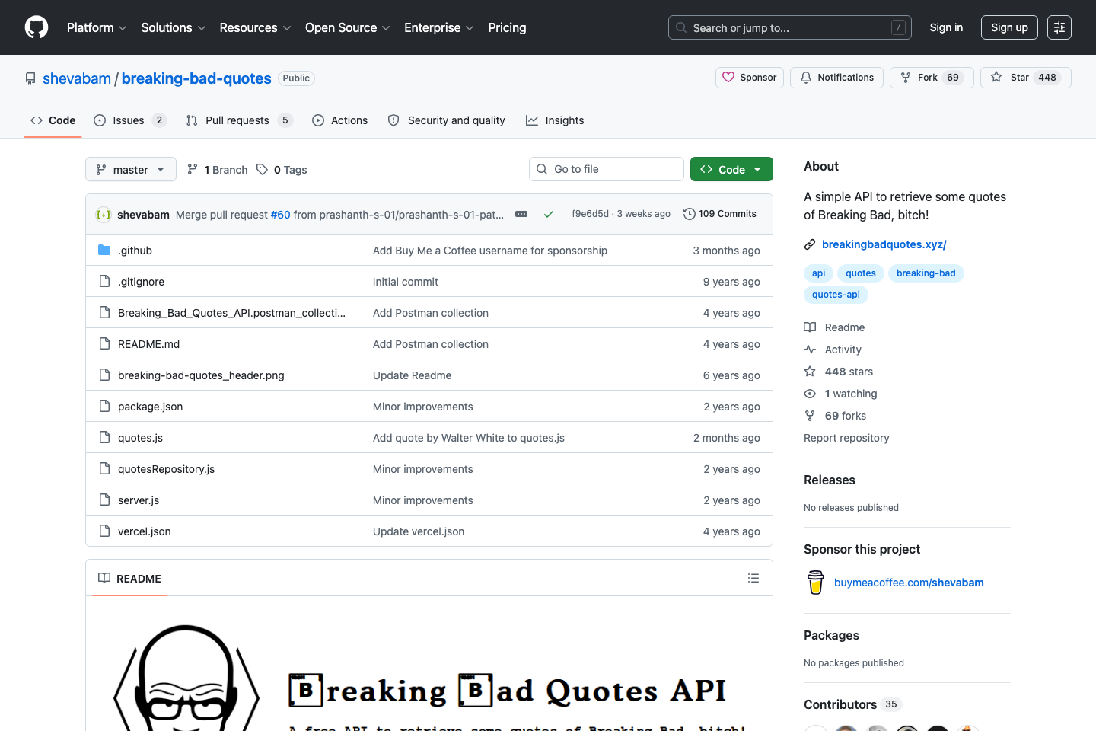The height and width of the screenshot is (731, 1096).
Task: Click the Insights graph icon
Action: (x=533, y=120)
